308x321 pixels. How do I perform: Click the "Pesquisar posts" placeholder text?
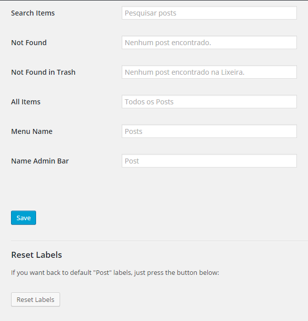pyautogui.click(x=150, y=13)
